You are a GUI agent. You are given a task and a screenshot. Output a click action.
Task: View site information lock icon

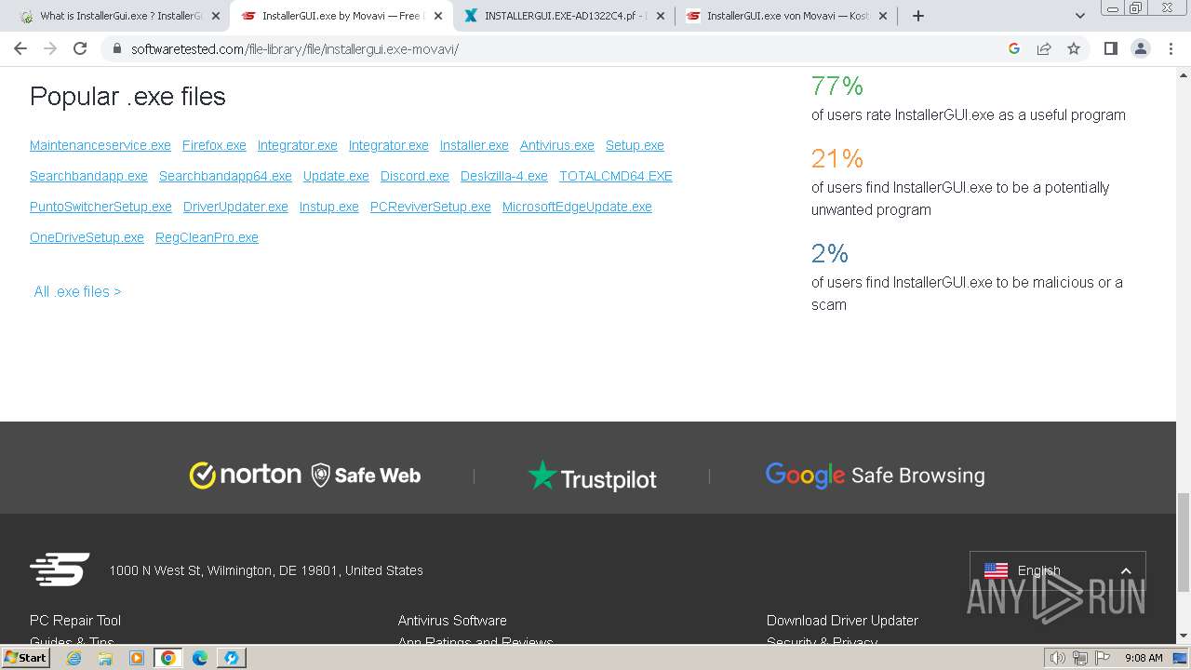click(117, 48)
